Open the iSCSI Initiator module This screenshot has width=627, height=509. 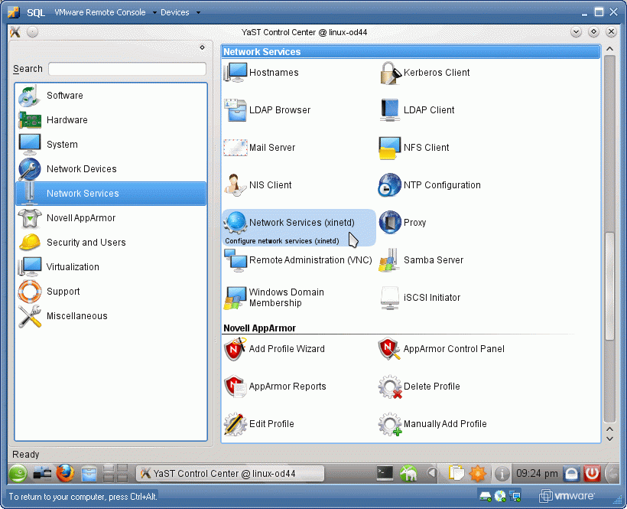(420, 298)
